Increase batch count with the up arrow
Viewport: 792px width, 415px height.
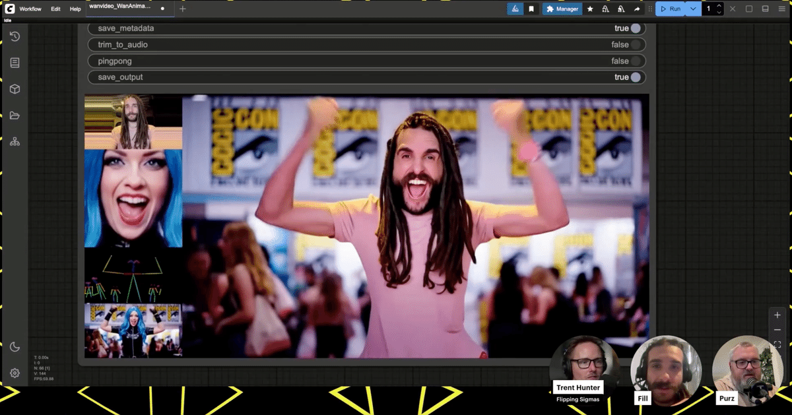719,6
